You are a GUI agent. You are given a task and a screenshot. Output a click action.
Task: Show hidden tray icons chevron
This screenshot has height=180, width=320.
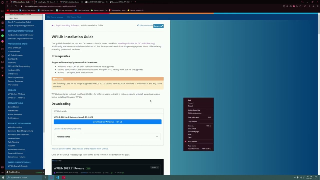[295, 177]
